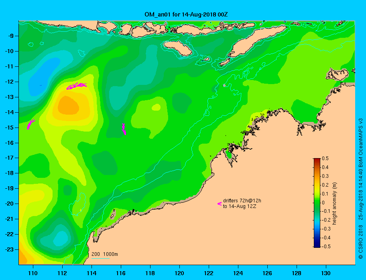Select the drifter track near 113E, -12
This screenshot has height=280, width=366.
pos(77,86)
